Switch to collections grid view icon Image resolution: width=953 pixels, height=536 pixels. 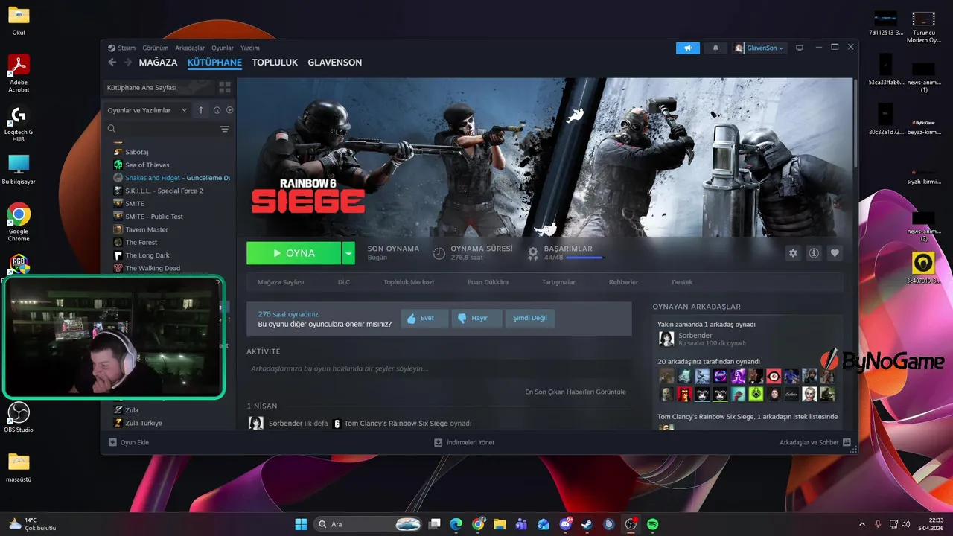[225, 87]
